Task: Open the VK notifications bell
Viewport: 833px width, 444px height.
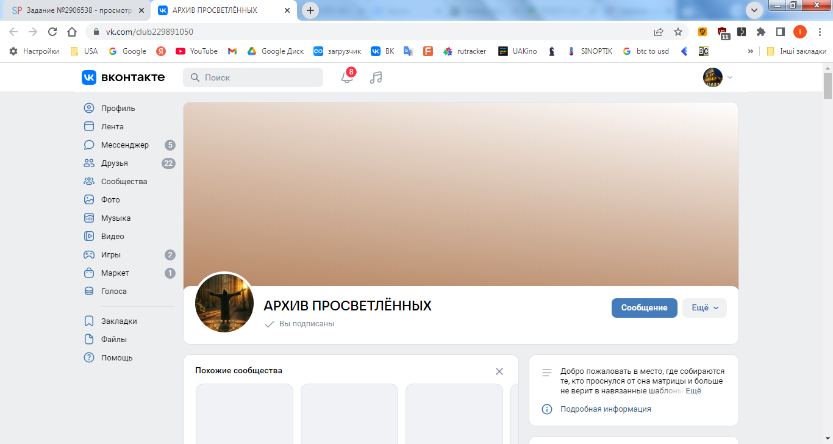Action: click(347, 77)
